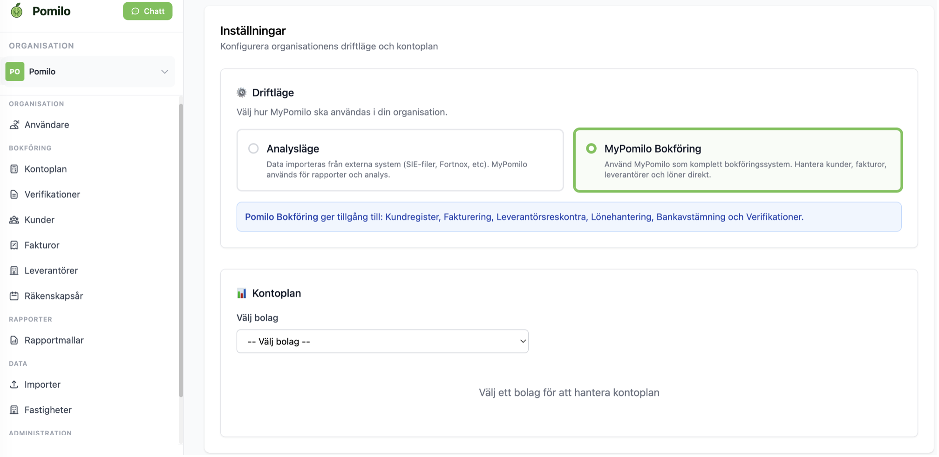Open Fastigheter in the sidebar

tap(48, 410)
